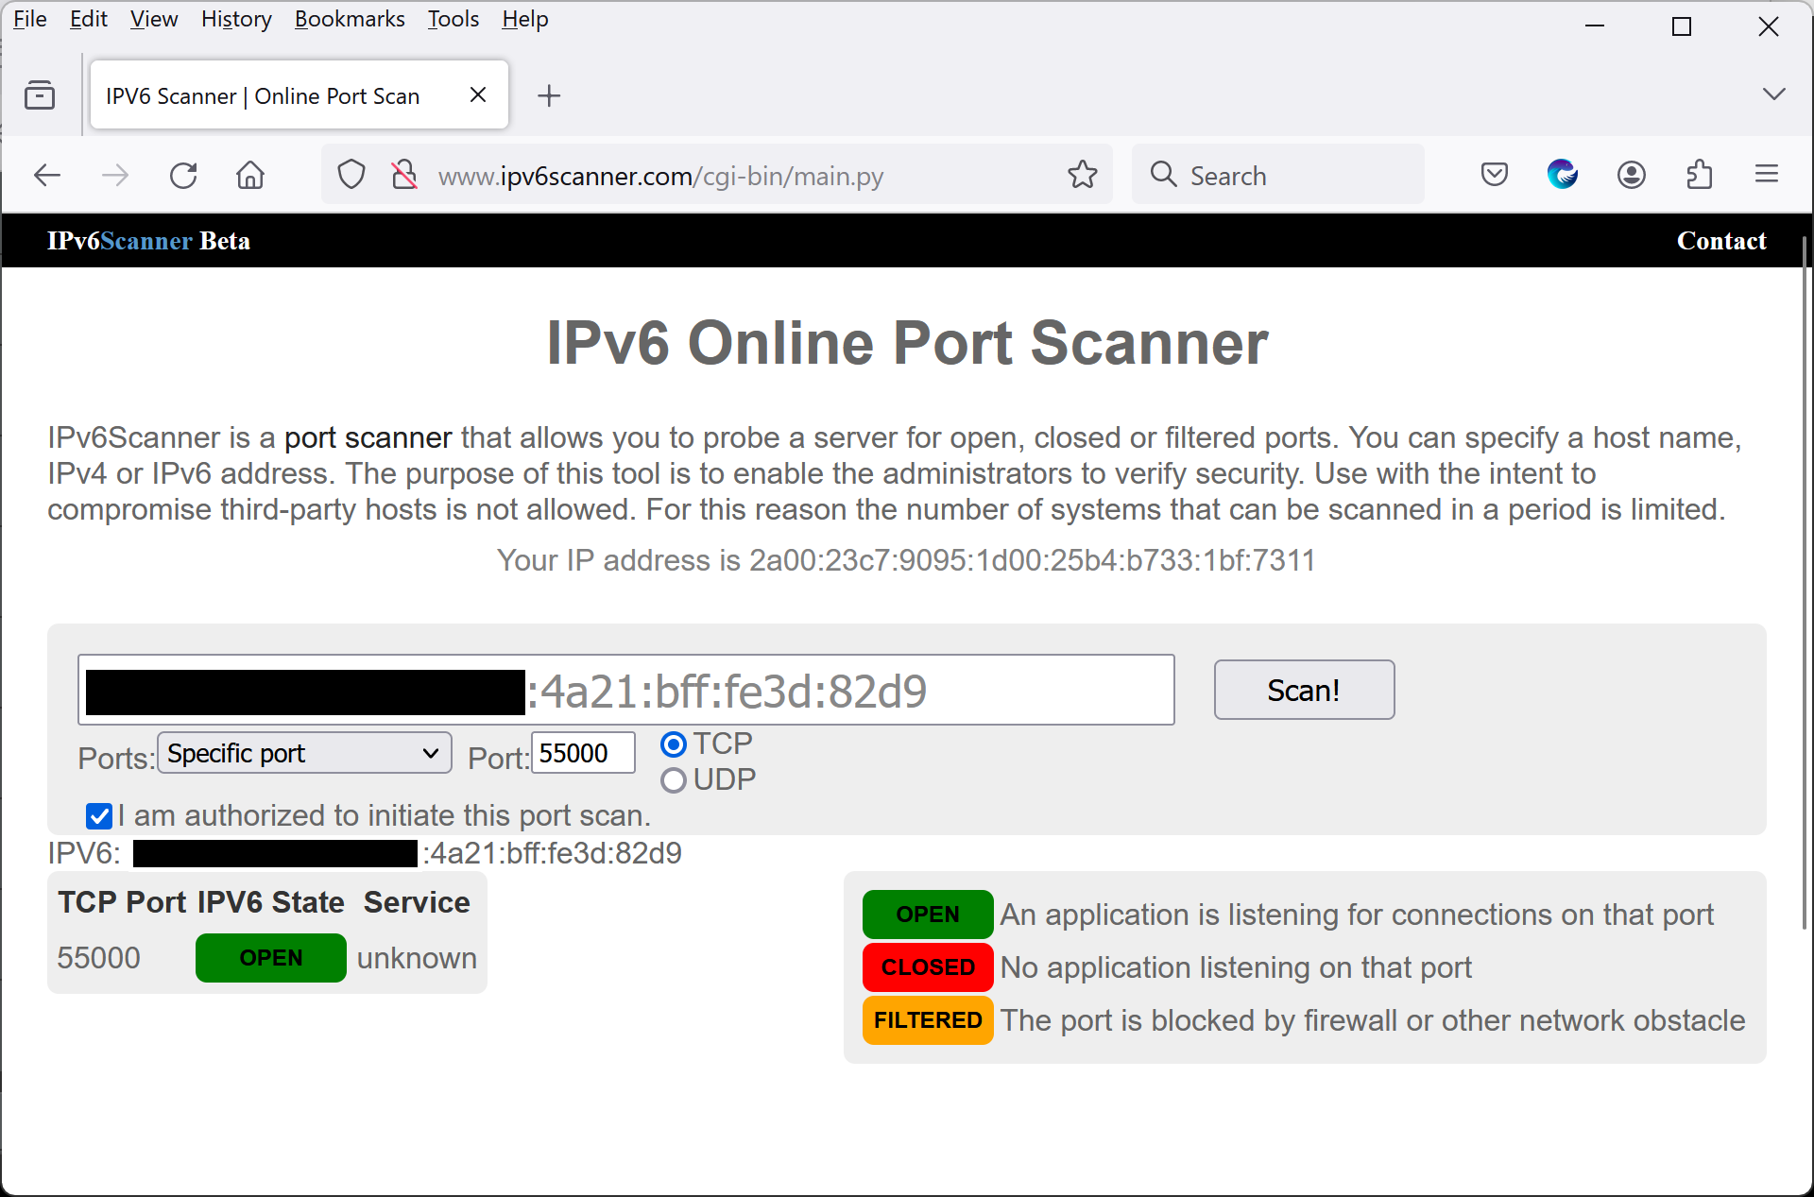Image resolution: width=1814 pixels, height=1197 pixels.
Task: Open the Tools menu
Action: coord(453,19)
